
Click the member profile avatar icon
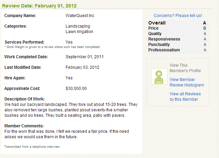[x=159, y=76]
